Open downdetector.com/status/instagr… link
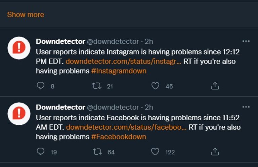Screen dimensions: 258x167 tap(123, 61)
